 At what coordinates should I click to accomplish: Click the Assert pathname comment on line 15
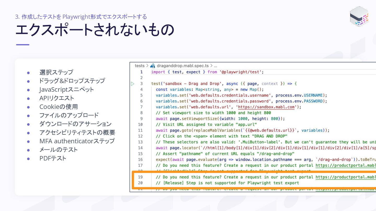pos(225,153)
